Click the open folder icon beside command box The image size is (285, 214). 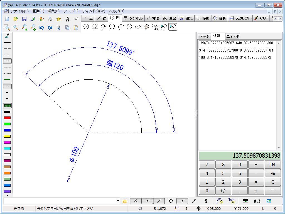coord(125,201)
